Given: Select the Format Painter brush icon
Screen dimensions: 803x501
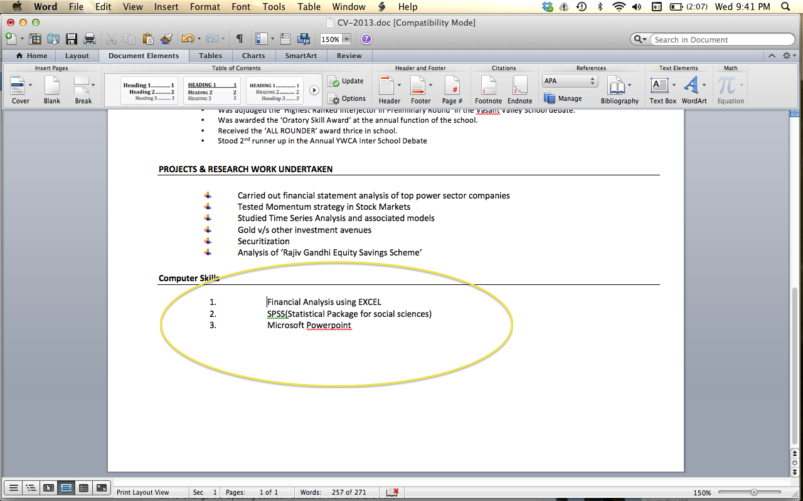Looking at the screenshot, I should point(166,39).
